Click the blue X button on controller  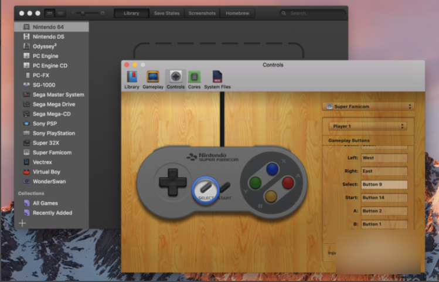coord(272,169)
